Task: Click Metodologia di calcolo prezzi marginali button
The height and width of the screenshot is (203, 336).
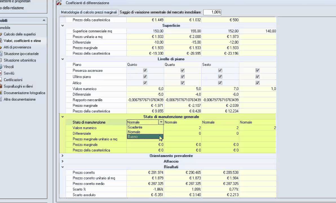Action: (89, 12)
